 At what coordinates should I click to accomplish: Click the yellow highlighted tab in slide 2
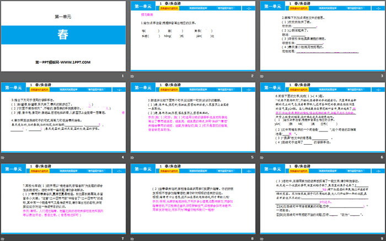click(x=169, y=9)
